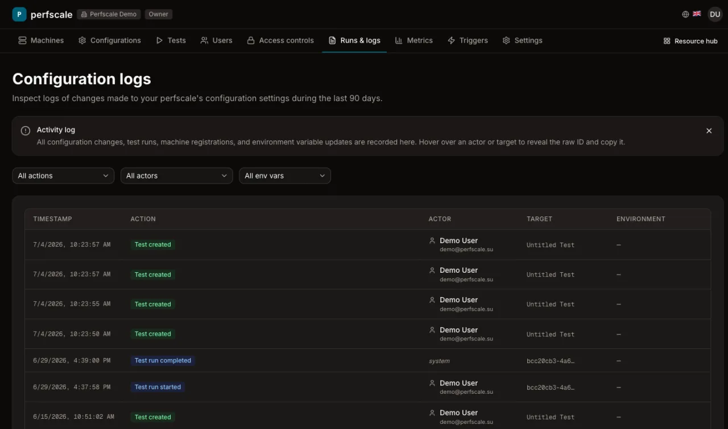The height and width of the screenshot is (429, 728).
Task: Click the Test created badge at 10:23:50 AM
Action: click(152, 334)
